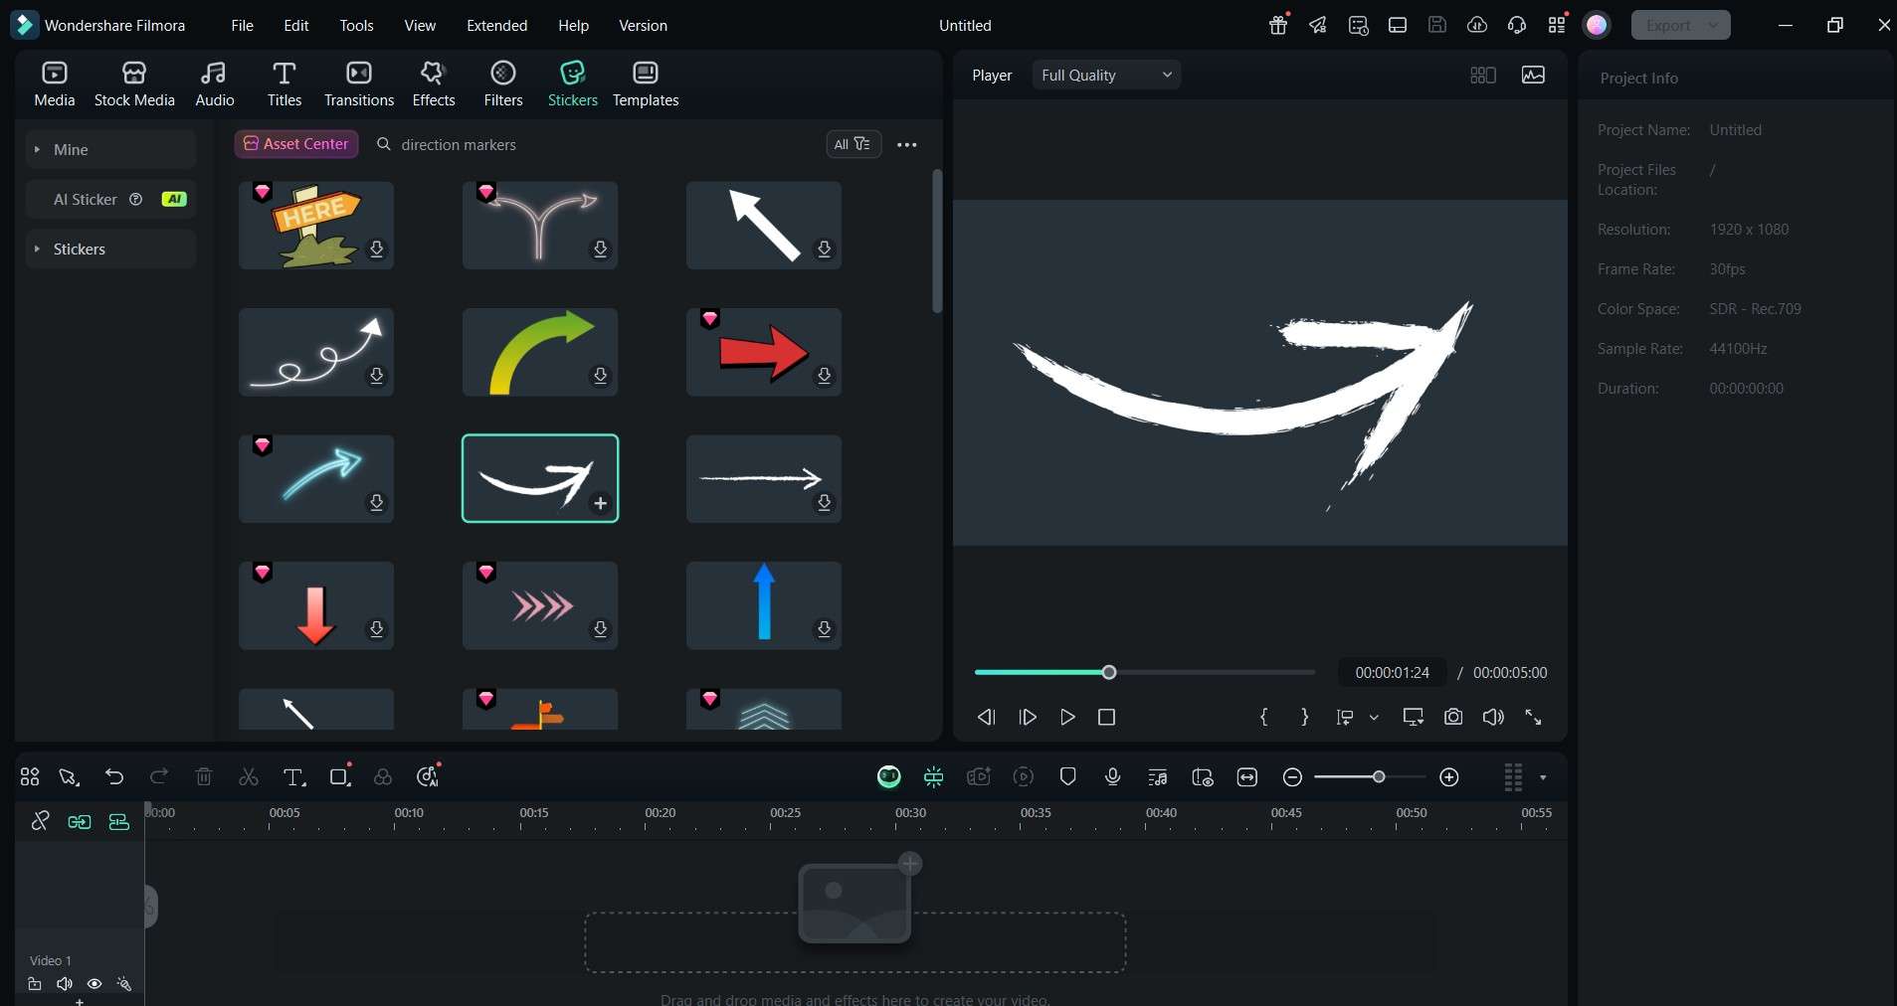1897x1006 pixels.
Task: Click the Split scissors icon
Action: [x=249, y=776]
